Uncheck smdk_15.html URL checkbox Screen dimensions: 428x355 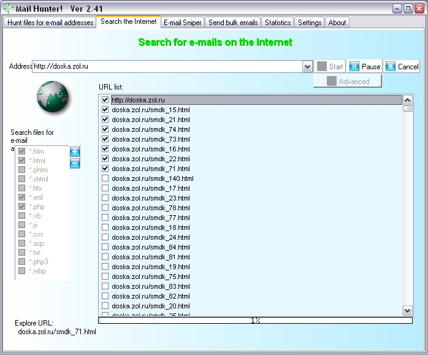[105, 109]
